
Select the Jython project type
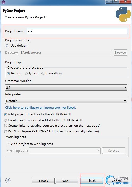(x=26, y=73)
